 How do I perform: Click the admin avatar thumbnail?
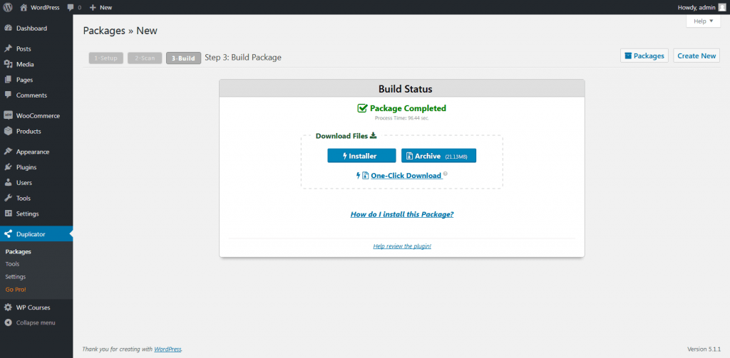(x=721, y=7)
